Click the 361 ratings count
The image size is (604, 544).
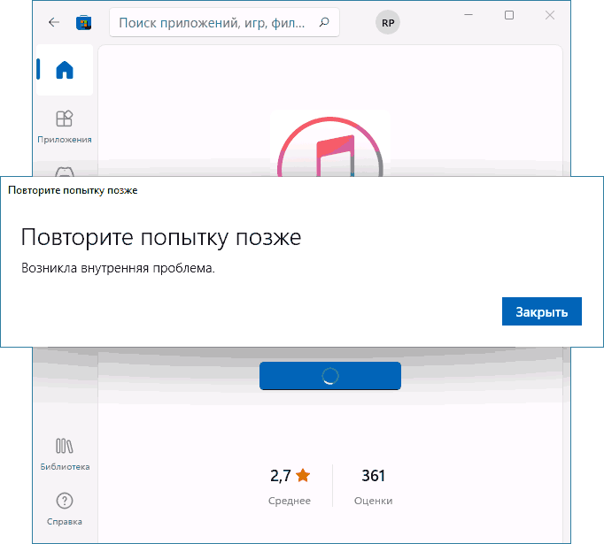(373, 476)
